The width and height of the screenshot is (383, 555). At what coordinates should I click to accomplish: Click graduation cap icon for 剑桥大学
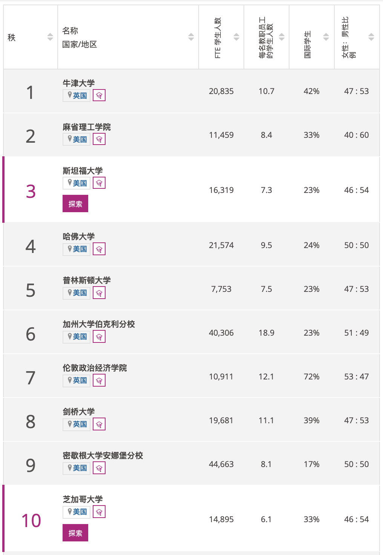(x=99, y=424)
